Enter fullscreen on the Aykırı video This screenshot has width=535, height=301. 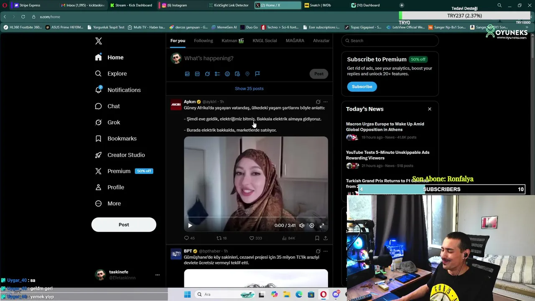point(322,225)
